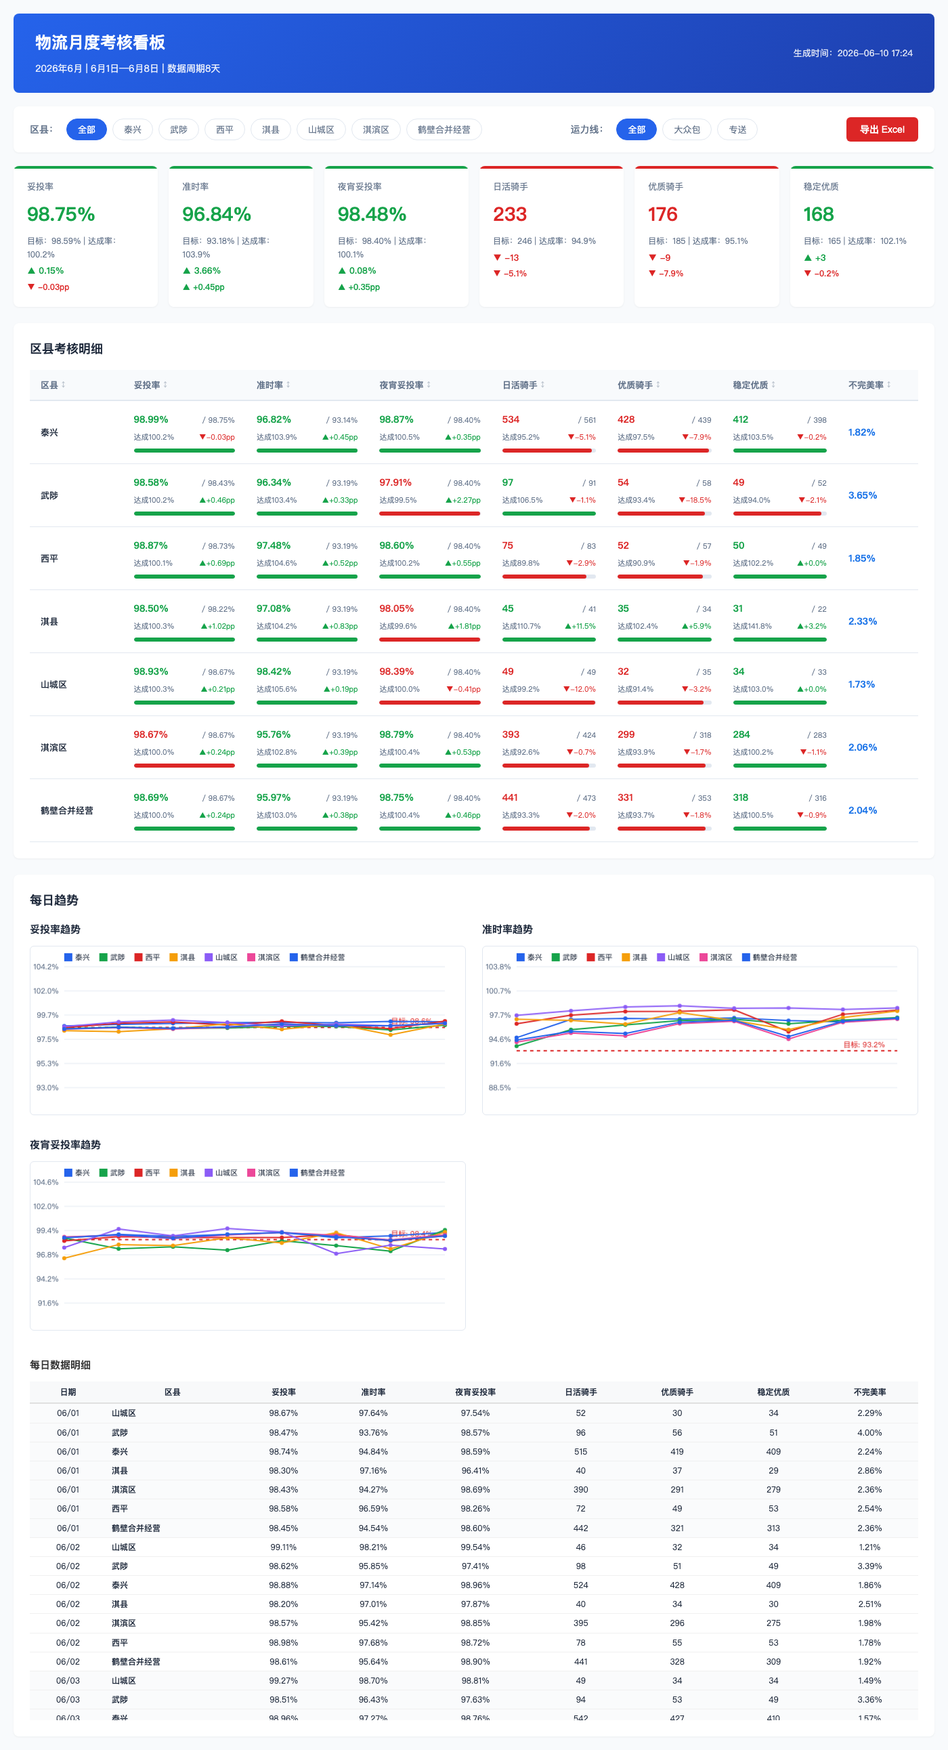Click 西平 不完美率 value 1.85%
Viewport: 948px width, 1750px height.
862,558
